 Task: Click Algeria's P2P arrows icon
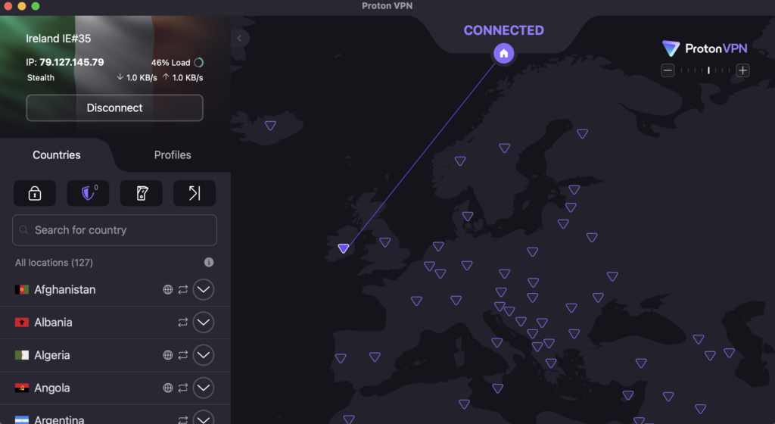(183, 355)
